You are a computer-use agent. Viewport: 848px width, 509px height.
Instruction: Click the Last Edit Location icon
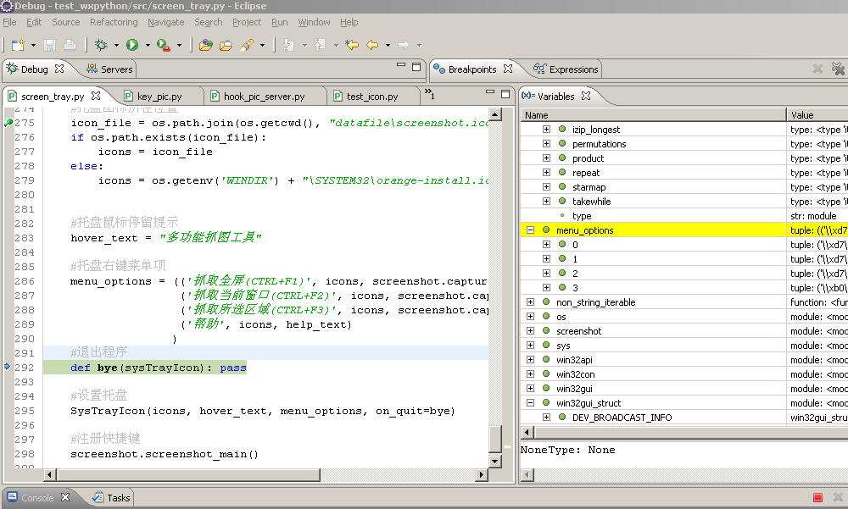point(351,45)
